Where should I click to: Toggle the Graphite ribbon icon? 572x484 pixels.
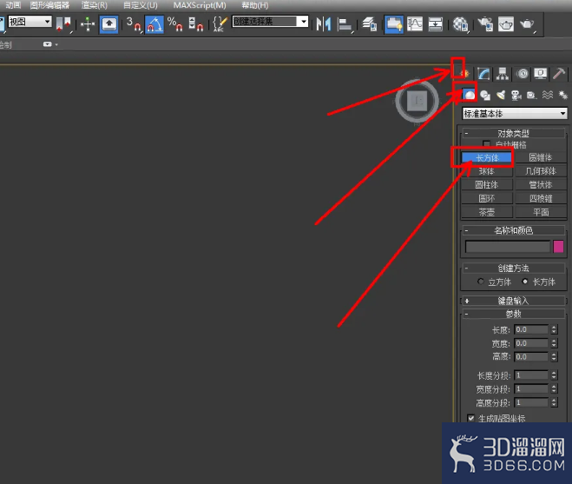pos(393,24)
